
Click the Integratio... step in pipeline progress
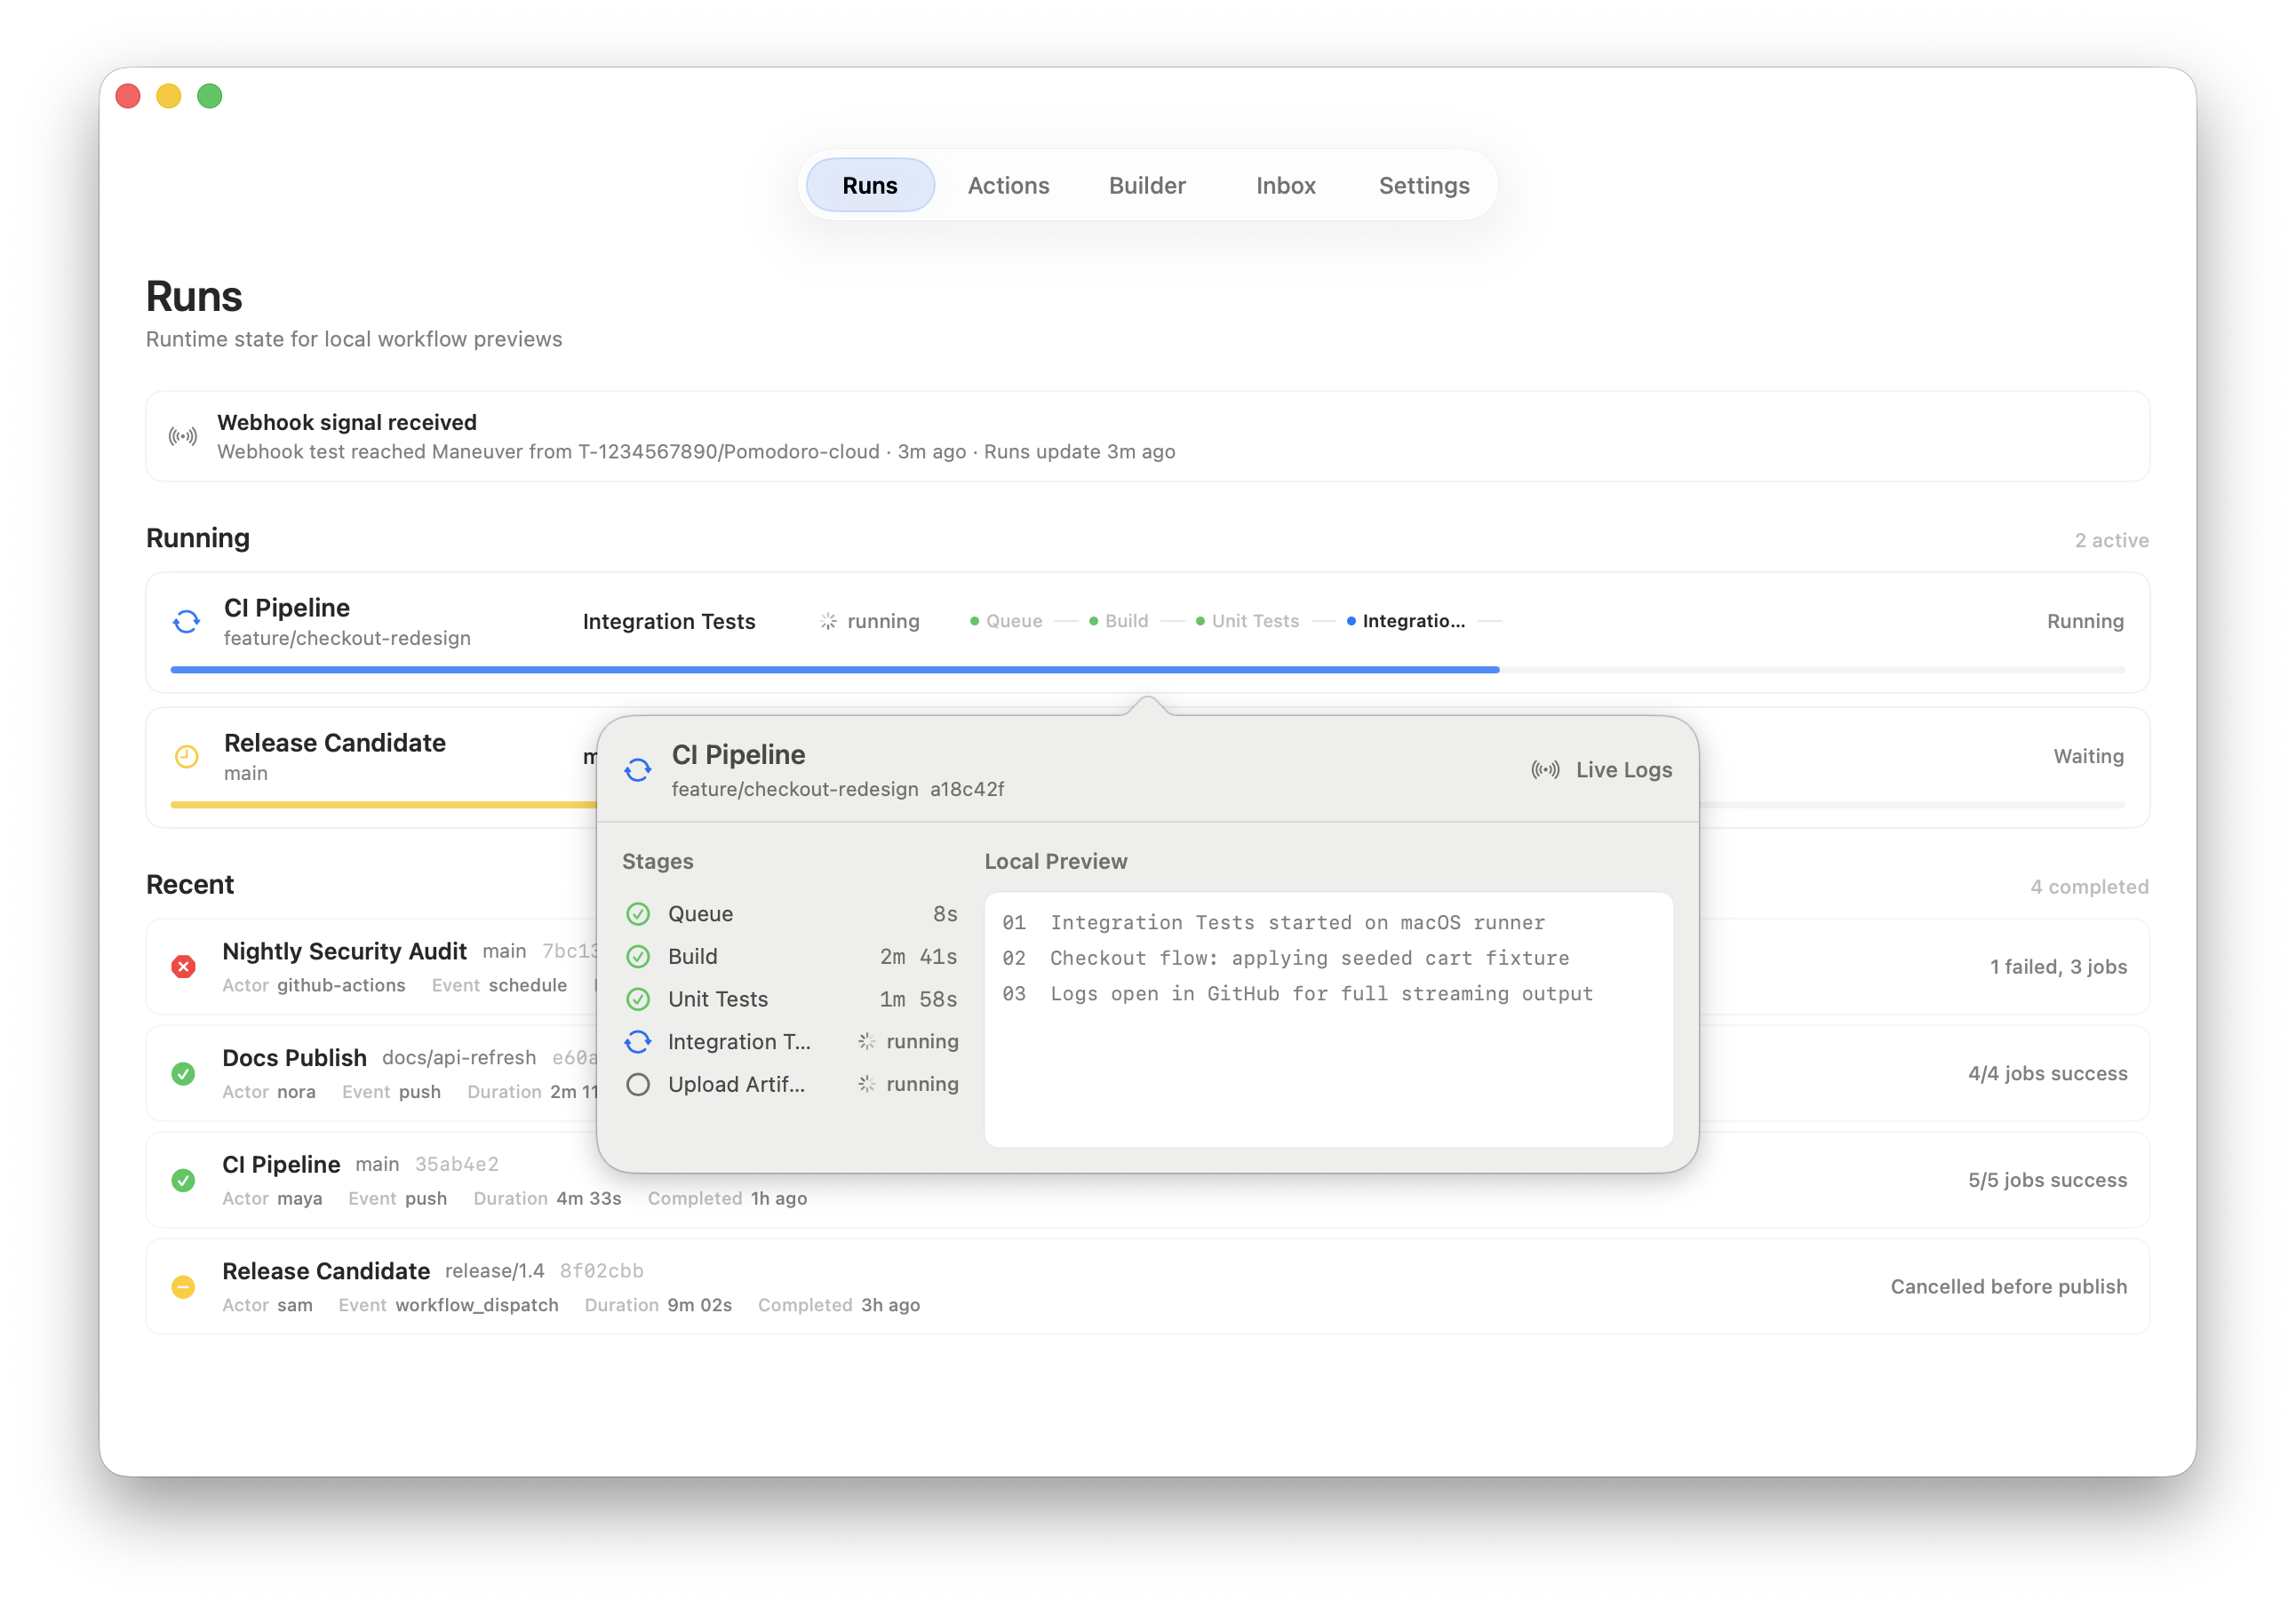(x=1405, y=621)
